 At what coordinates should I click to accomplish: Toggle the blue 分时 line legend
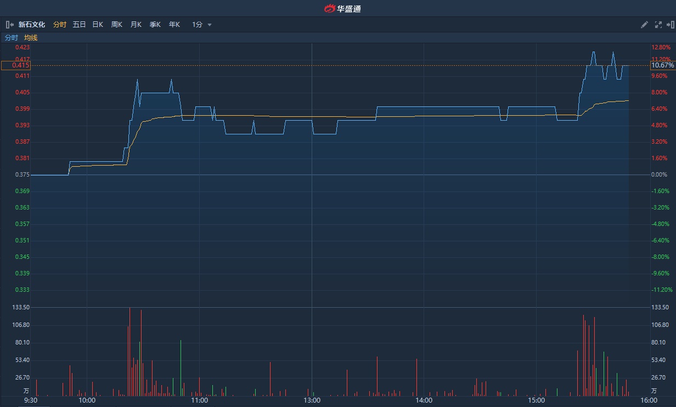[x=12, y=38]
